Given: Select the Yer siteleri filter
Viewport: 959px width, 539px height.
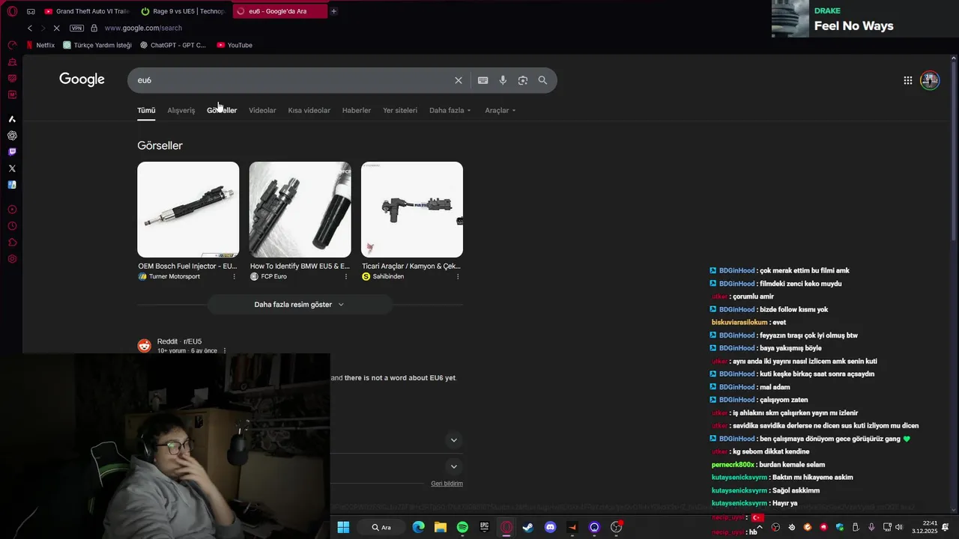Looking at the screenshot, I should pyautogui.click(x=400, y=110).
